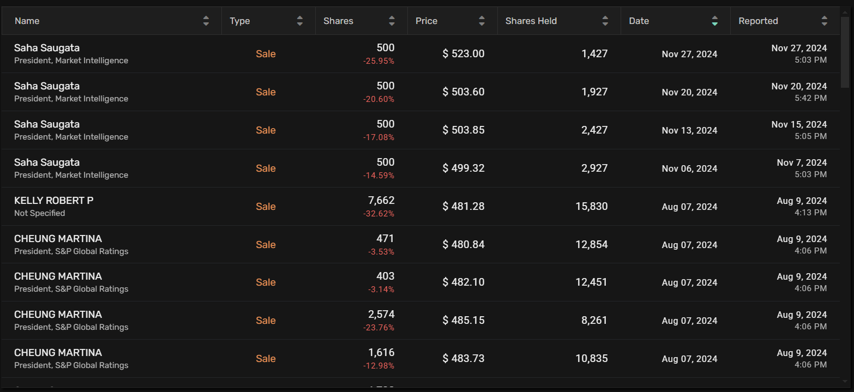Screen dimensions: 854x392
Task: Click the Shares column header
Action: 362,21
